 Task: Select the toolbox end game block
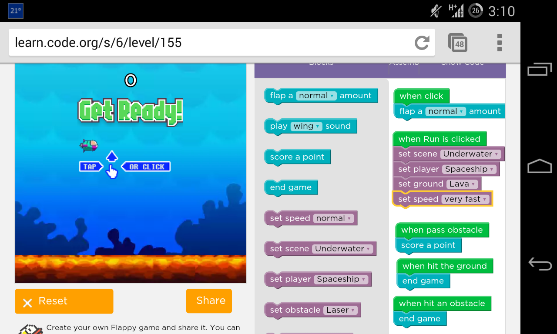[291, 187]
